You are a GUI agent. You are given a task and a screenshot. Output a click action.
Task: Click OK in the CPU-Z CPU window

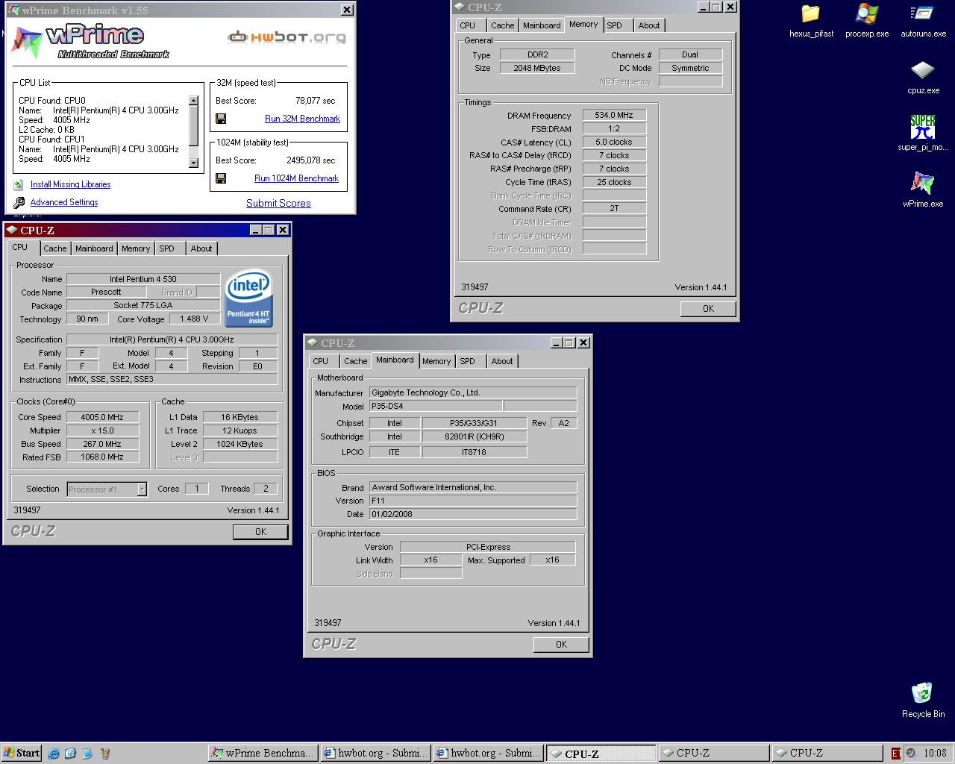(260, 532)
